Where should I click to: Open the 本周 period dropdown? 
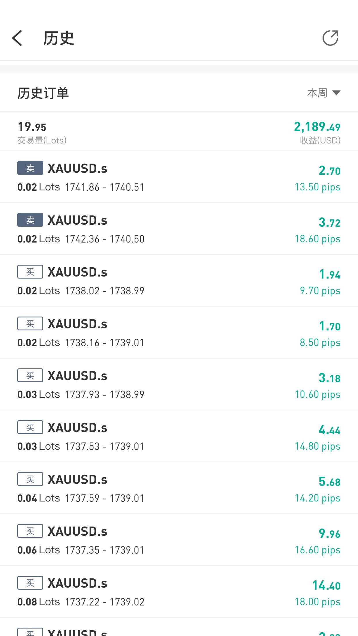(x=324, y=93)
